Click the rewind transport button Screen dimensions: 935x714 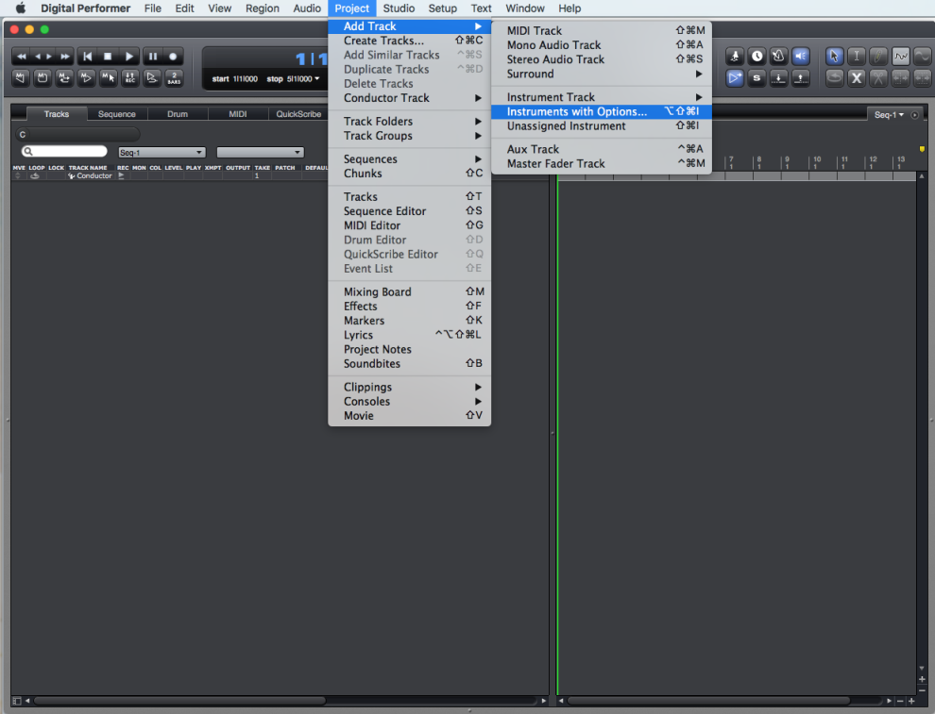[x=22, y=57]
